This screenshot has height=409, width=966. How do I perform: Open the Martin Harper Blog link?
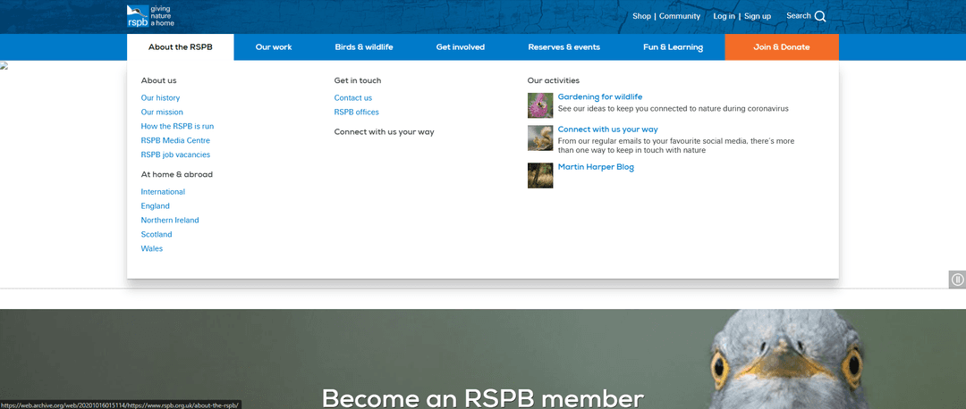tap(596, 167)
